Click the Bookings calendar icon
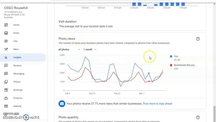 tap(6, 90)
